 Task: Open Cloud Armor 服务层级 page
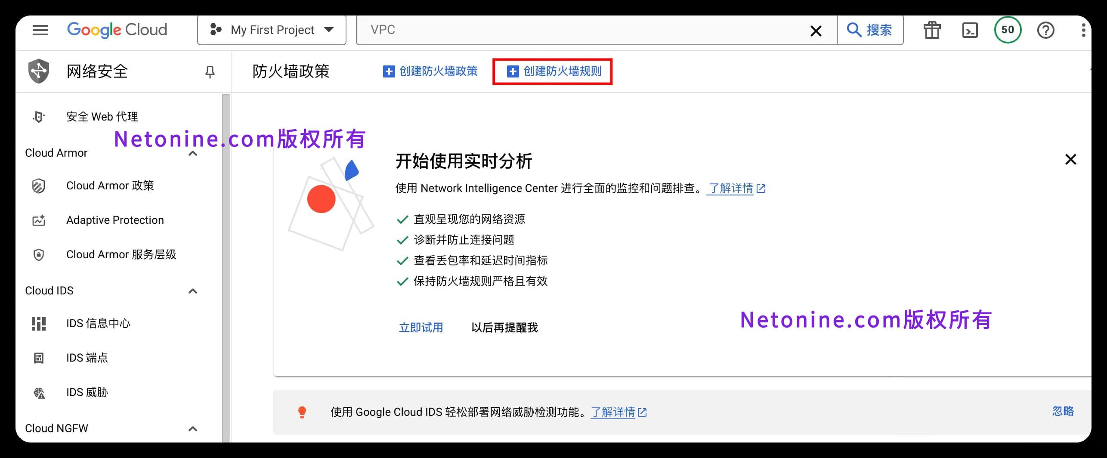tap(121, 254)
